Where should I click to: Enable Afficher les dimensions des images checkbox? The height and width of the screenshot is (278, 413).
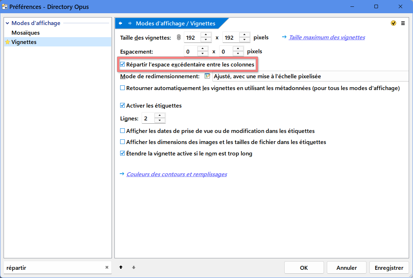(123, 142)
